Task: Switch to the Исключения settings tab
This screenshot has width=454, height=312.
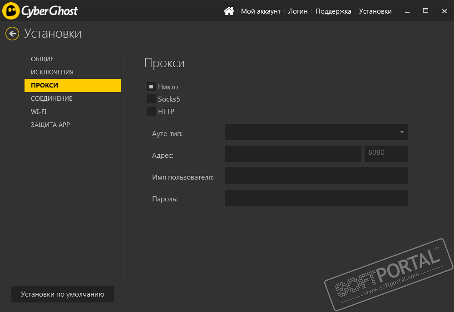Action: (52, 72)
